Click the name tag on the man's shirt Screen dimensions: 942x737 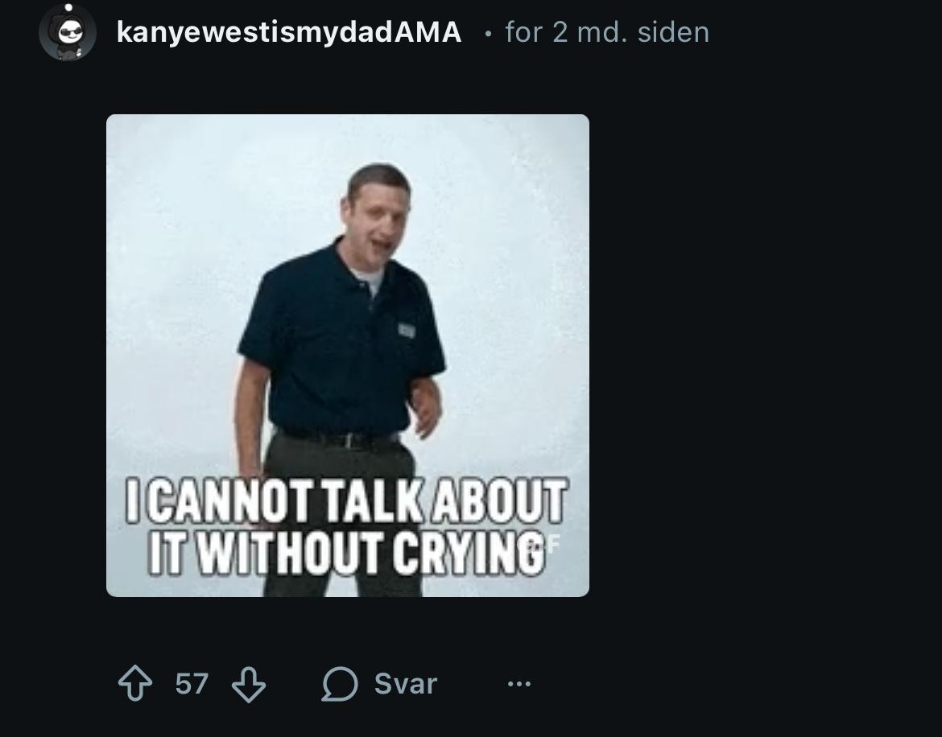click(406, 330)
